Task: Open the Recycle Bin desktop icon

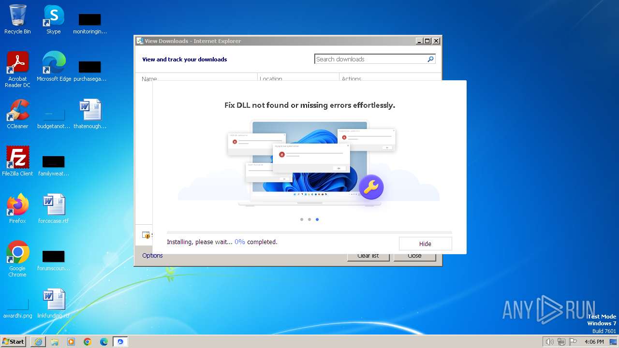Action: click(17, 19)
